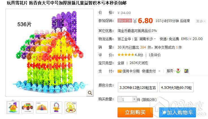The height and width of the screenshot is (119, 208).
Task: Select the peacock model thumbnail
Action: tap(42, 107)
